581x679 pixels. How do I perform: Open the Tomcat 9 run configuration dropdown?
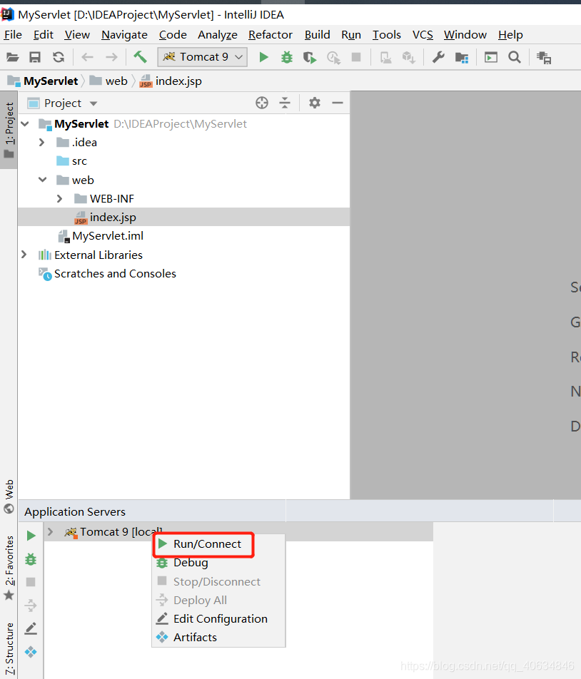[202, 57]
